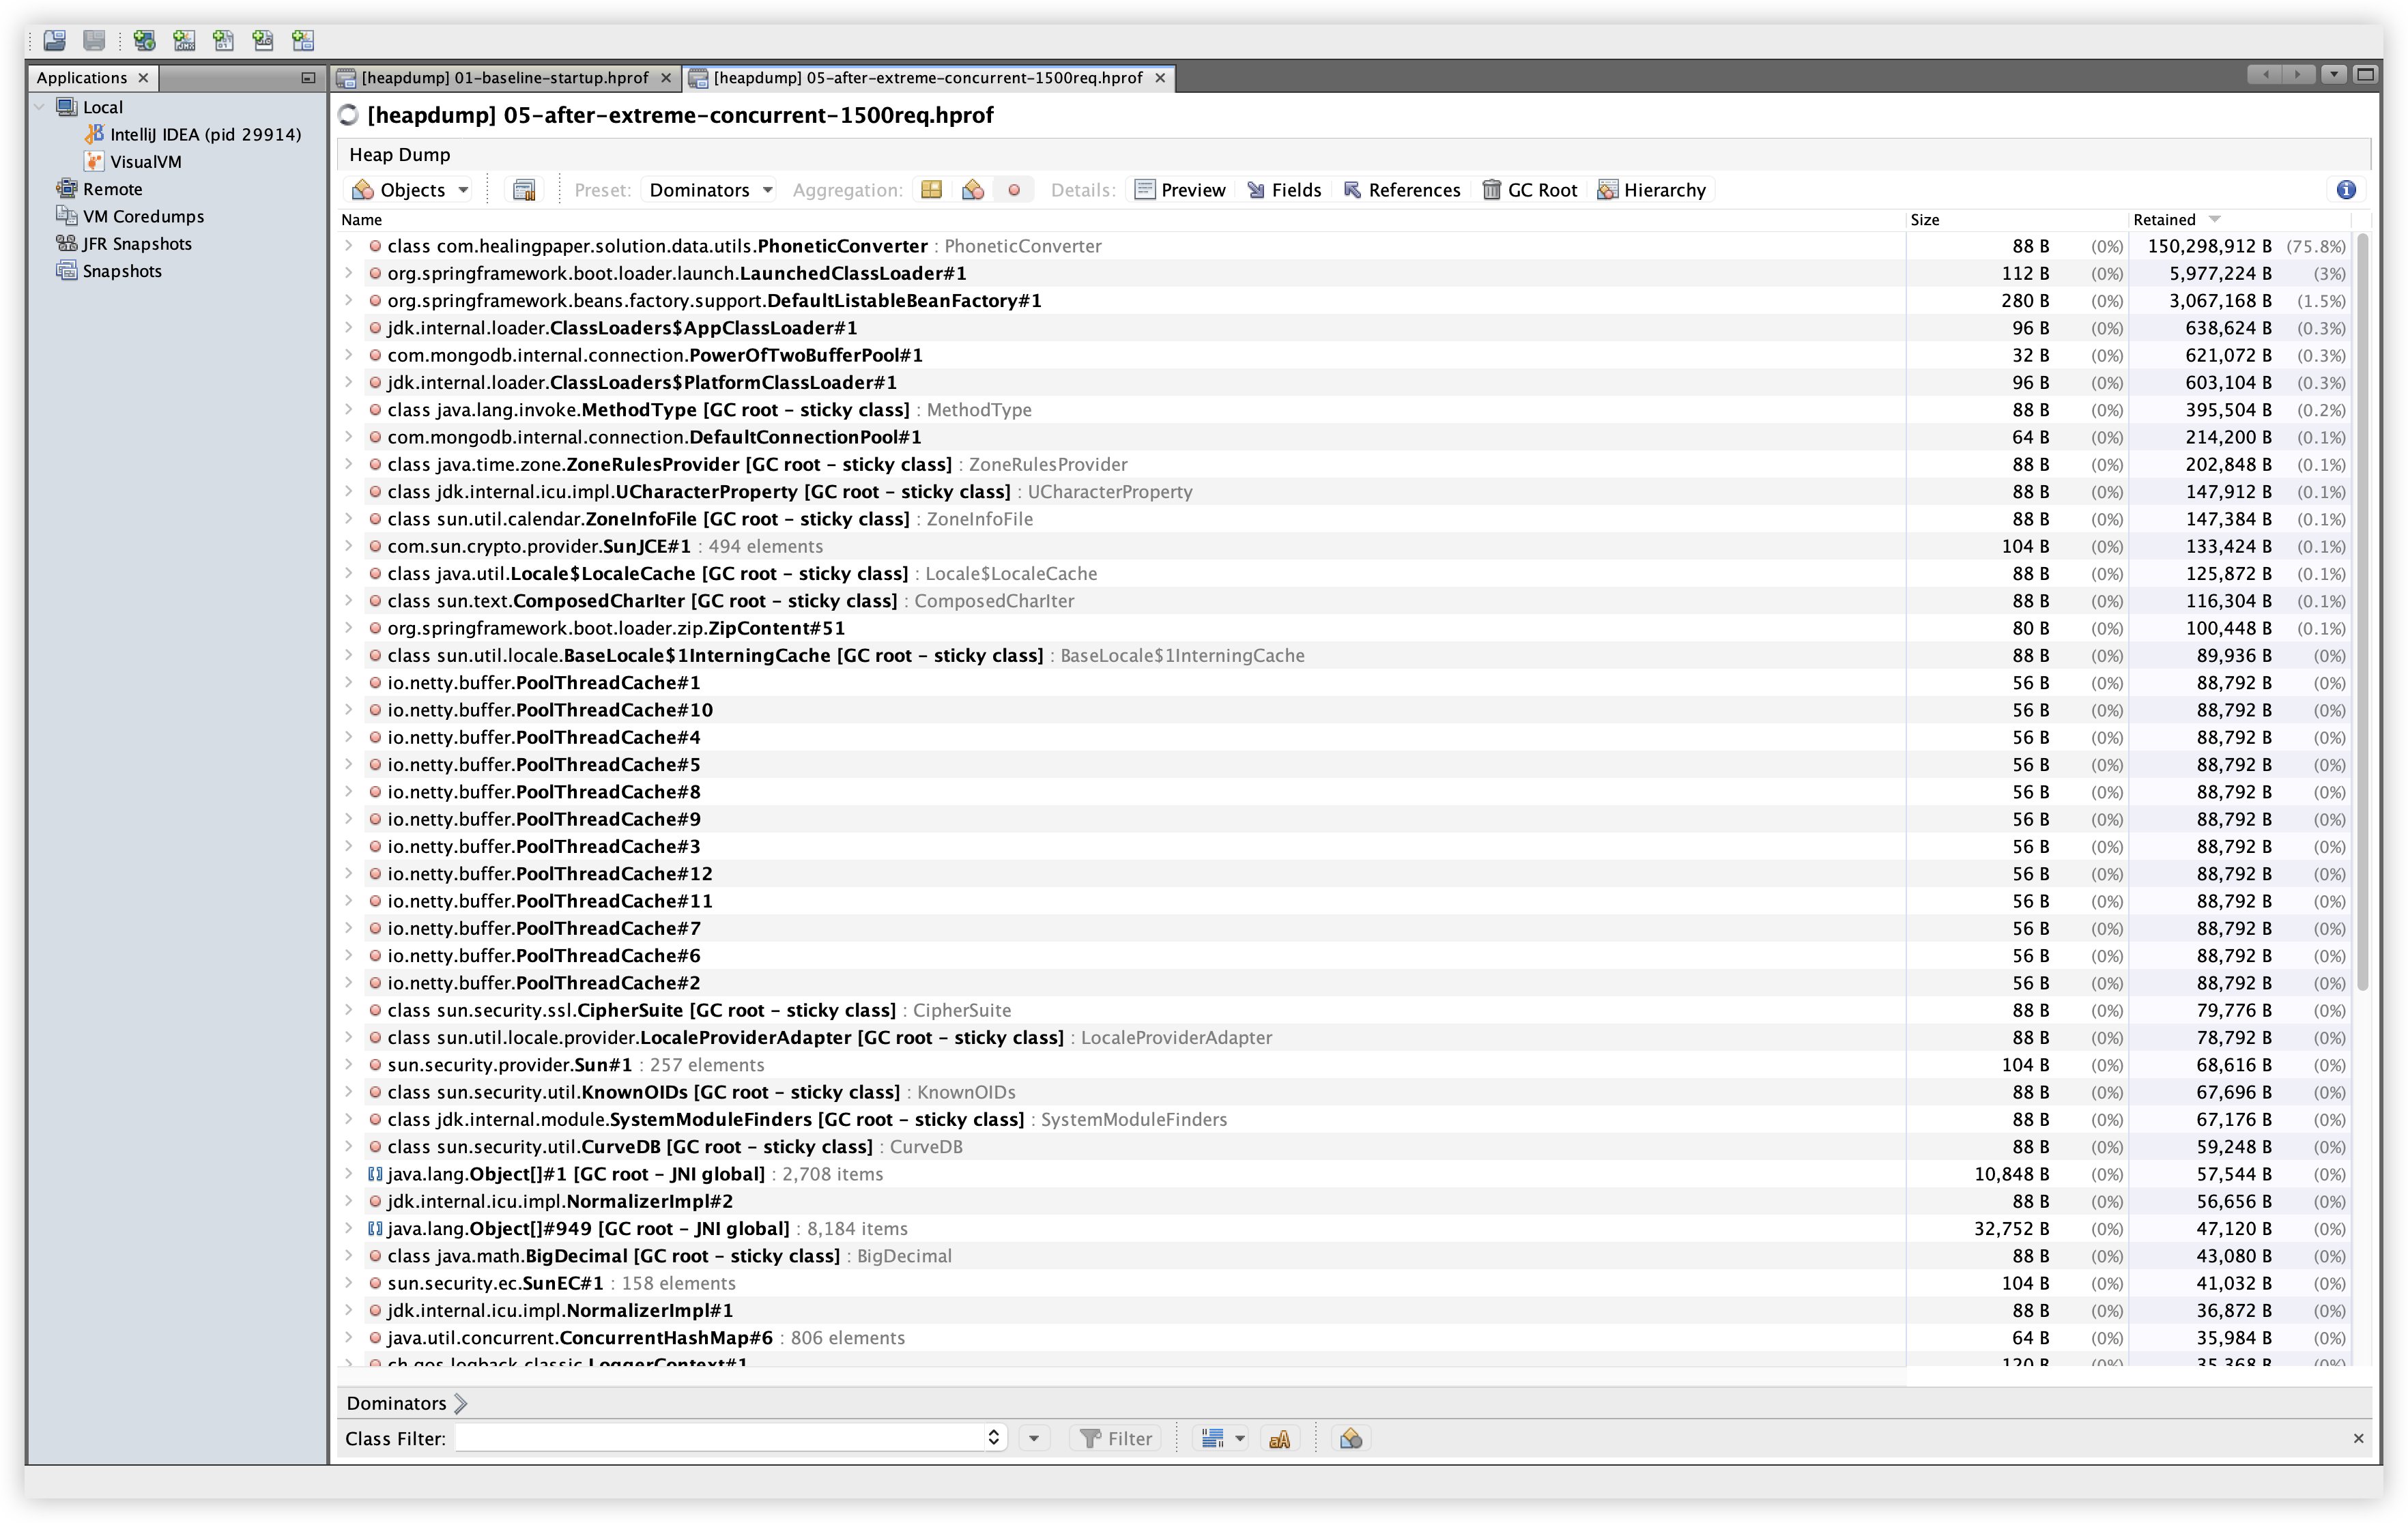Click the heap dump info icon
The height and width of the screenshot is (1523, 2408).
point(2346,190)
